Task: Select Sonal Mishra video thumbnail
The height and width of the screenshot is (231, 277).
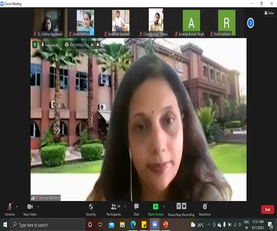Action: point(85,23)
